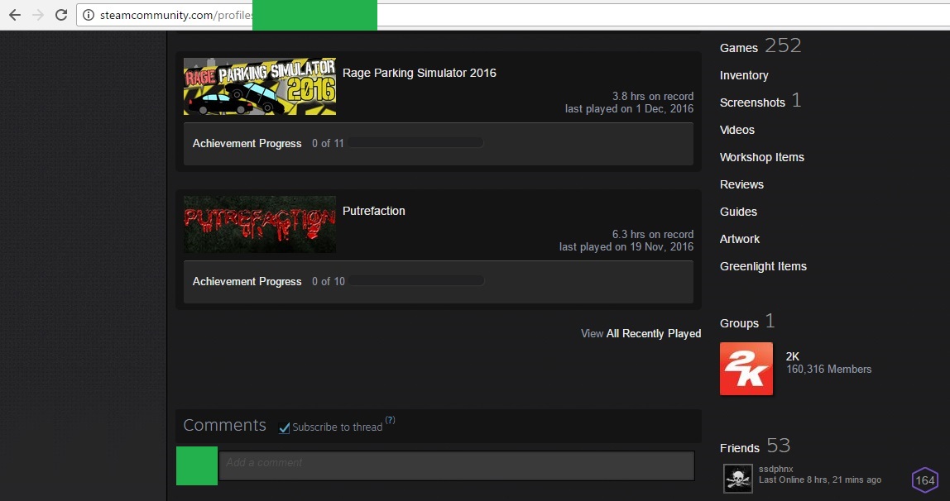Open the 2K group name link
This screenshot has height=501, width=950.
[793, 356]
